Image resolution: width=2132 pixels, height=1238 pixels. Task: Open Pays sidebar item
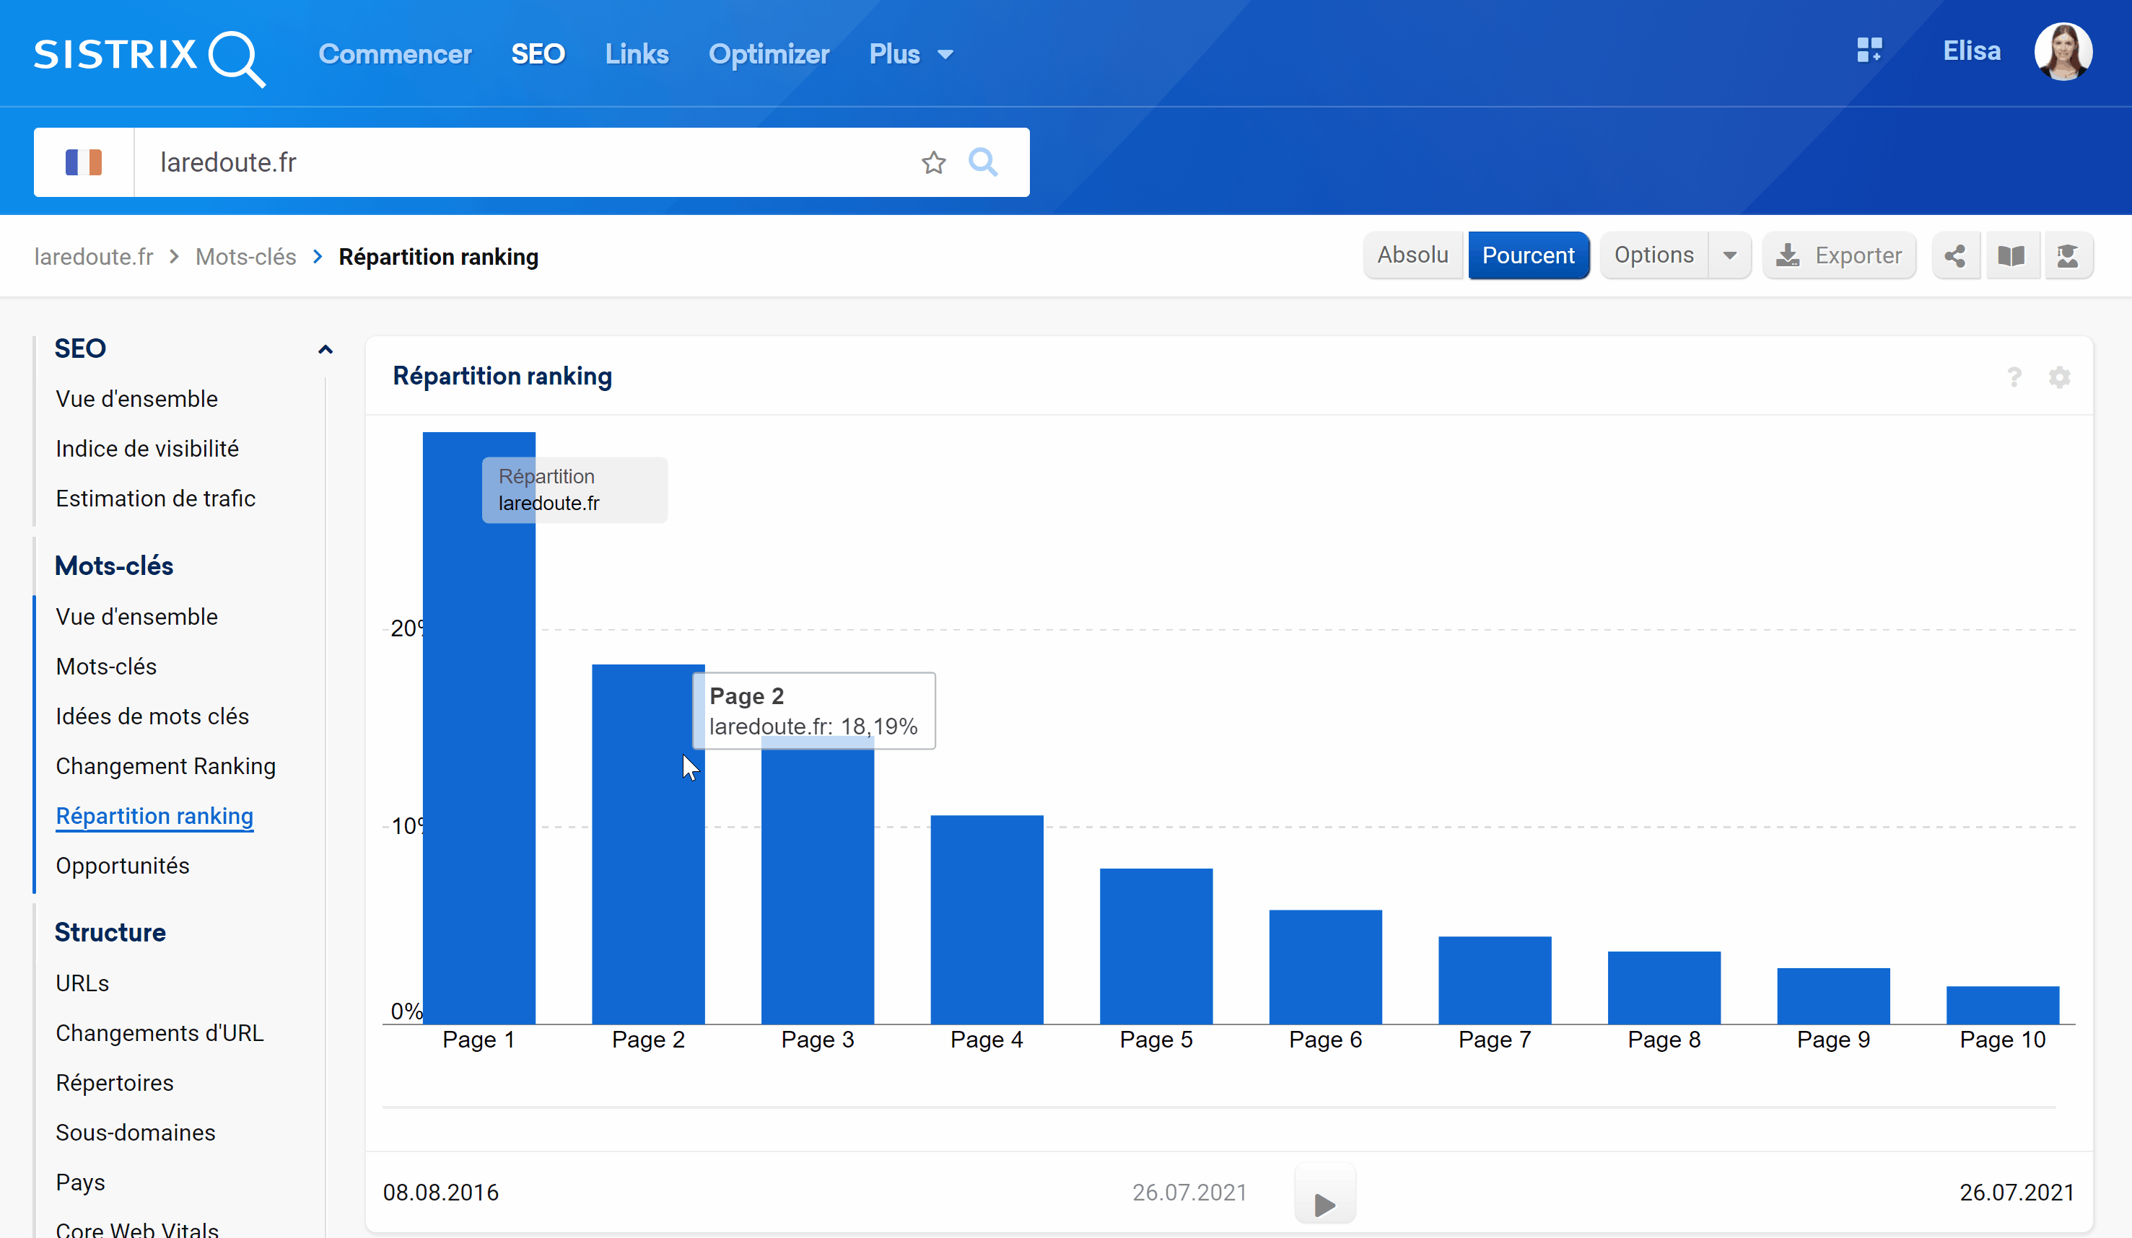80,1184
